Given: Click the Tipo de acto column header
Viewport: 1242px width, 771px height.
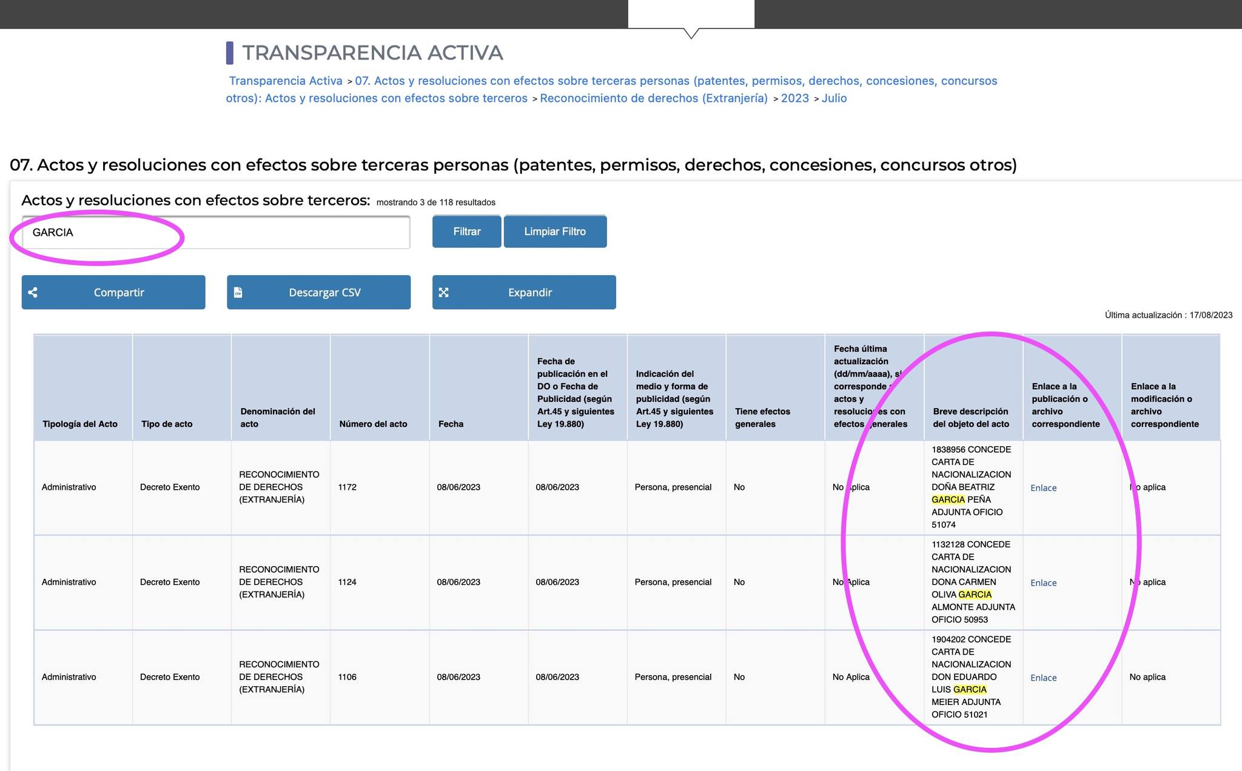Looking at the screenshot, I should pos(167,424).
